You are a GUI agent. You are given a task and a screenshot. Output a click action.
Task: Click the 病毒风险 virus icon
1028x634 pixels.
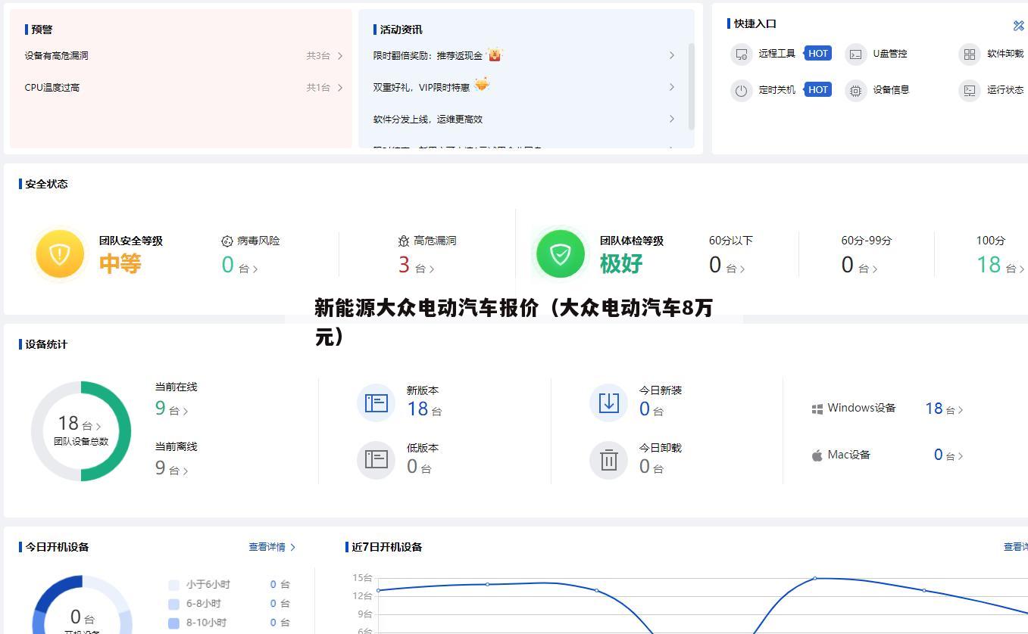227,241
